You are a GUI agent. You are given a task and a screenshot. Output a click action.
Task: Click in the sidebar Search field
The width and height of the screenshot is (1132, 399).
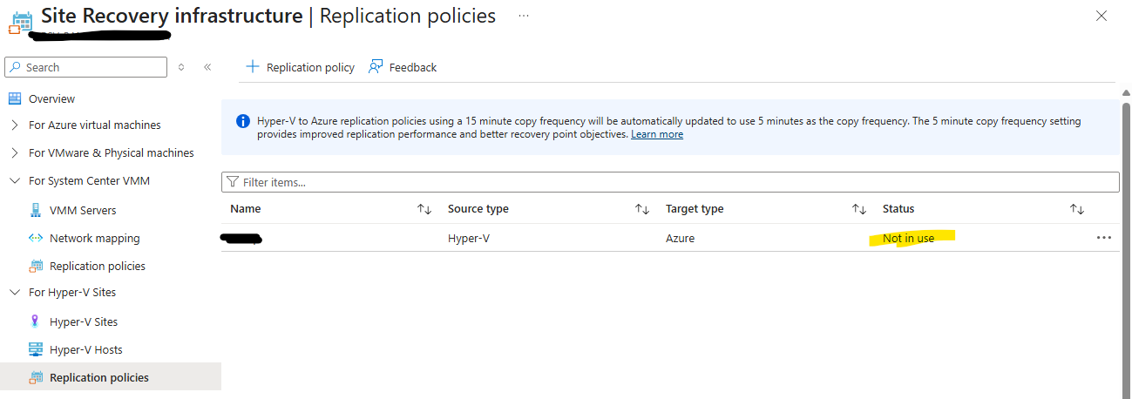pyautogui.click(x=85, y=67)
